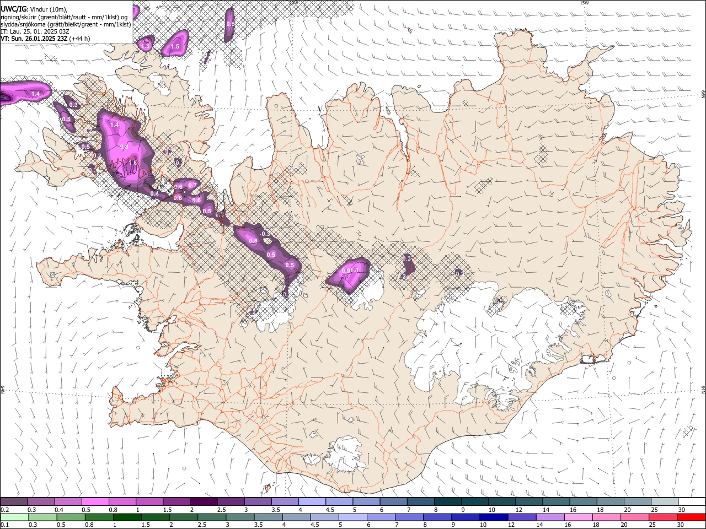This screenshot has height=529, width=706.
Task: Select bright pink swatch labeled 0.5 in snow scale
Action: pos(95,501)
